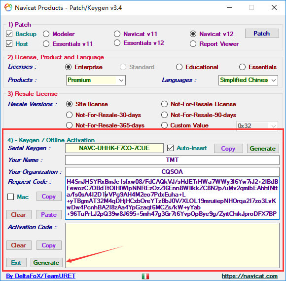Pick the Essentials license option
Image resolution: width=286 pixels, height=281 pixels.
(x=243, y=67)
